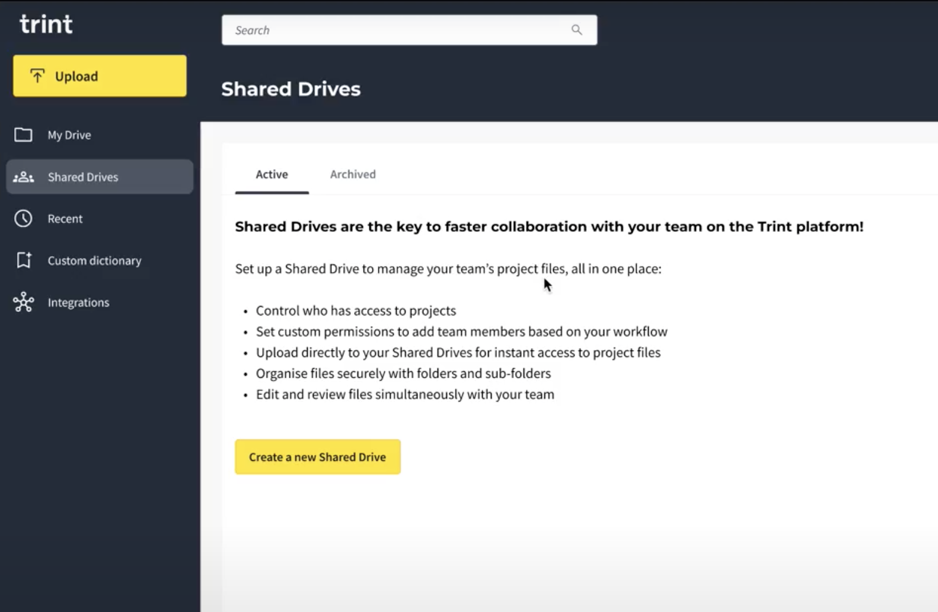Click 'Edit and review files simultaneously' bullet
Viewport: 938px width, 612px height.
(405, 394)
